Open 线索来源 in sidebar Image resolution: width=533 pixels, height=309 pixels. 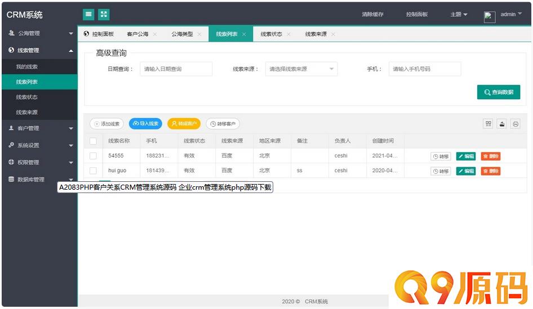pyautogui.click(x=39, y=112)
